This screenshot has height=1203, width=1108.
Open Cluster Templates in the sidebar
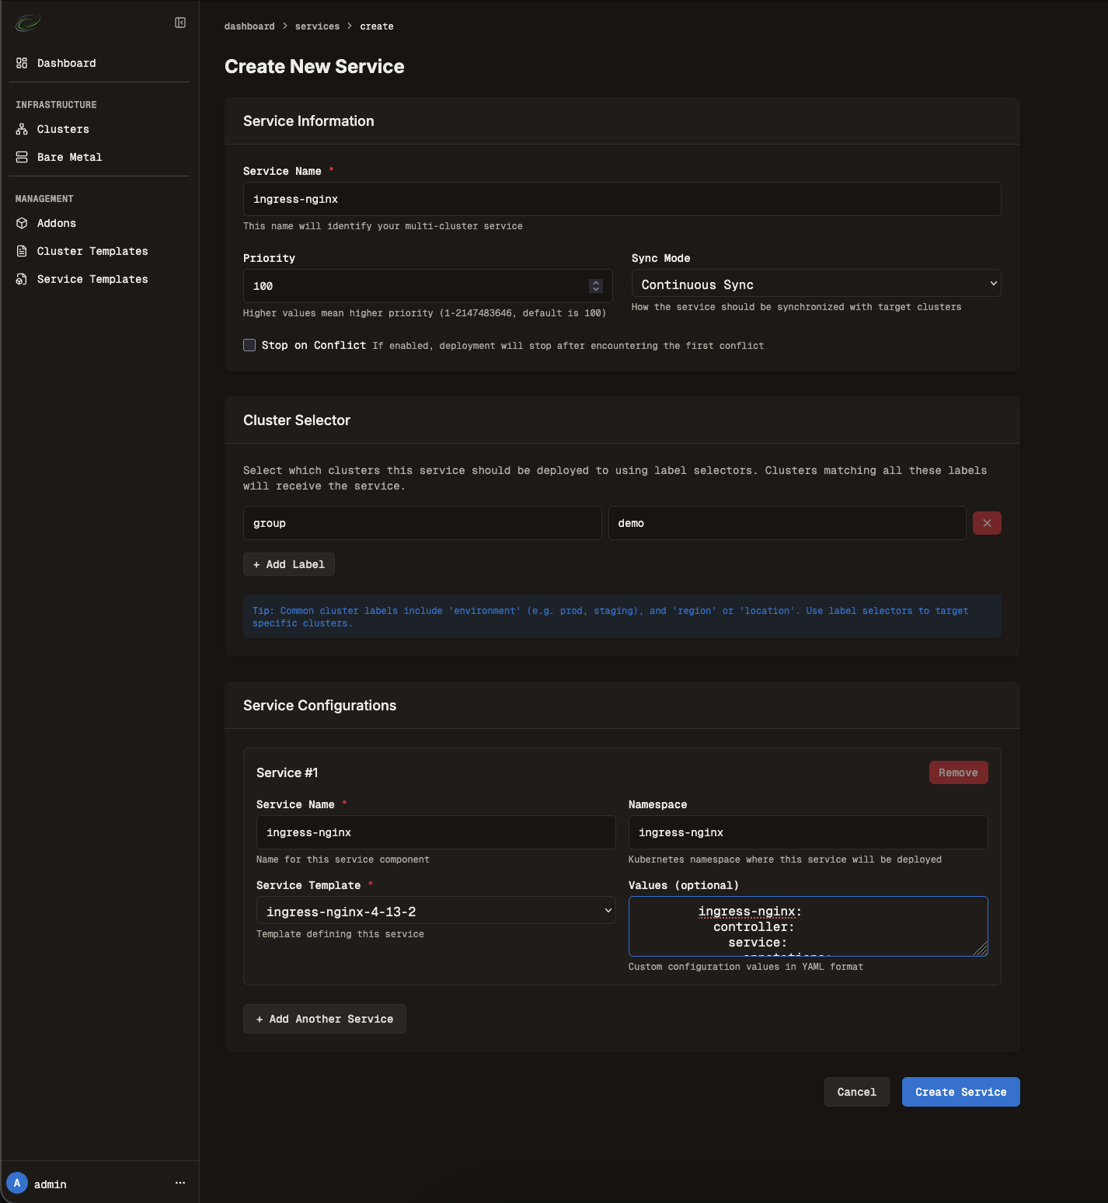point(92,251)
